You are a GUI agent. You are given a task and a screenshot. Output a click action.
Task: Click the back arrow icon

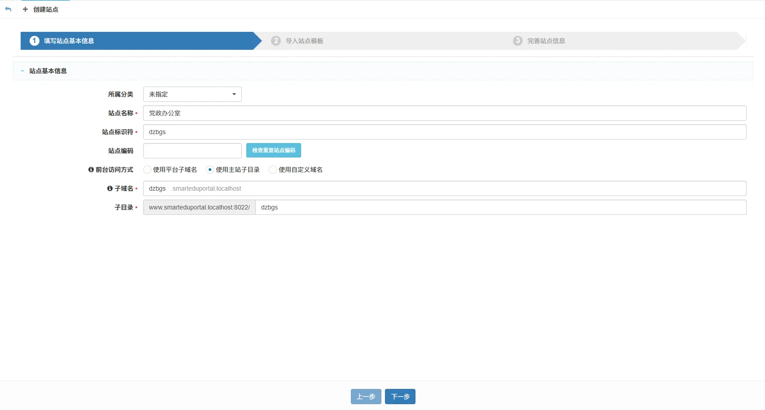click(8, 9)
